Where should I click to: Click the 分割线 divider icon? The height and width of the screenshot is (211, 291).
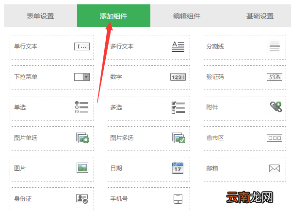(275, 46)
